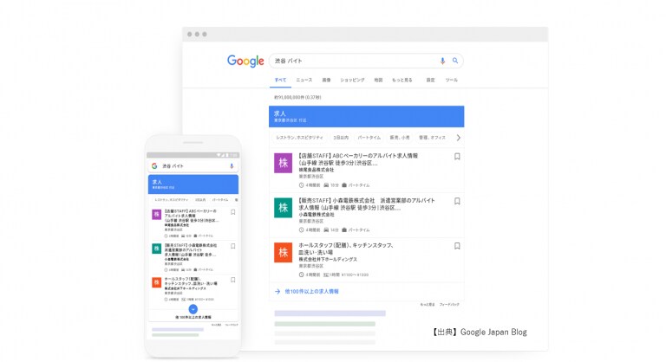Image resolution: width=666 pixels, height=362 pixels.
Task: Click teal 株 icon on phone results
Action: (156, 249)
